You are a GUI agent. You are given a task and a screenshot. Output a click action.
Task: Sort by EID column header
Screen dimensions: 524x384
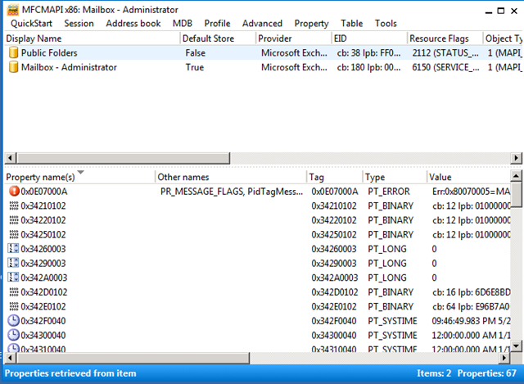[x=369, y=38]
